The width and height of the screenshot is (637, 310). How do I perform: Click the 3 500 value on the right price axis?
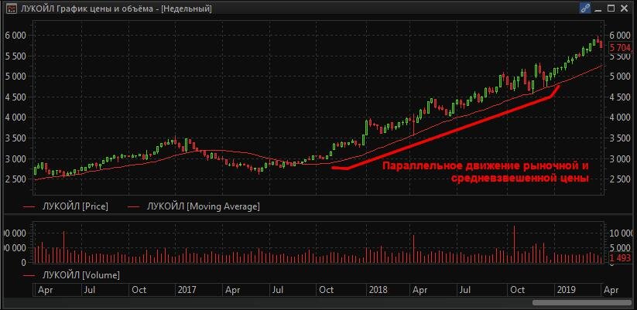click(620, 138)
